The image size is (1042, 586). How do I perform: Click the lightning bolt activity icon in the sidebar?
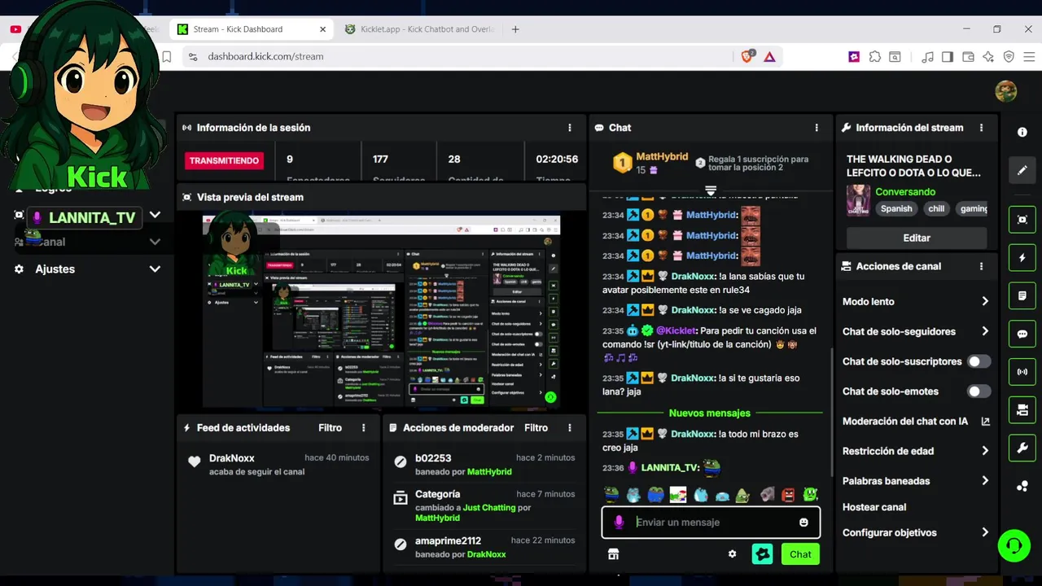1022,257
